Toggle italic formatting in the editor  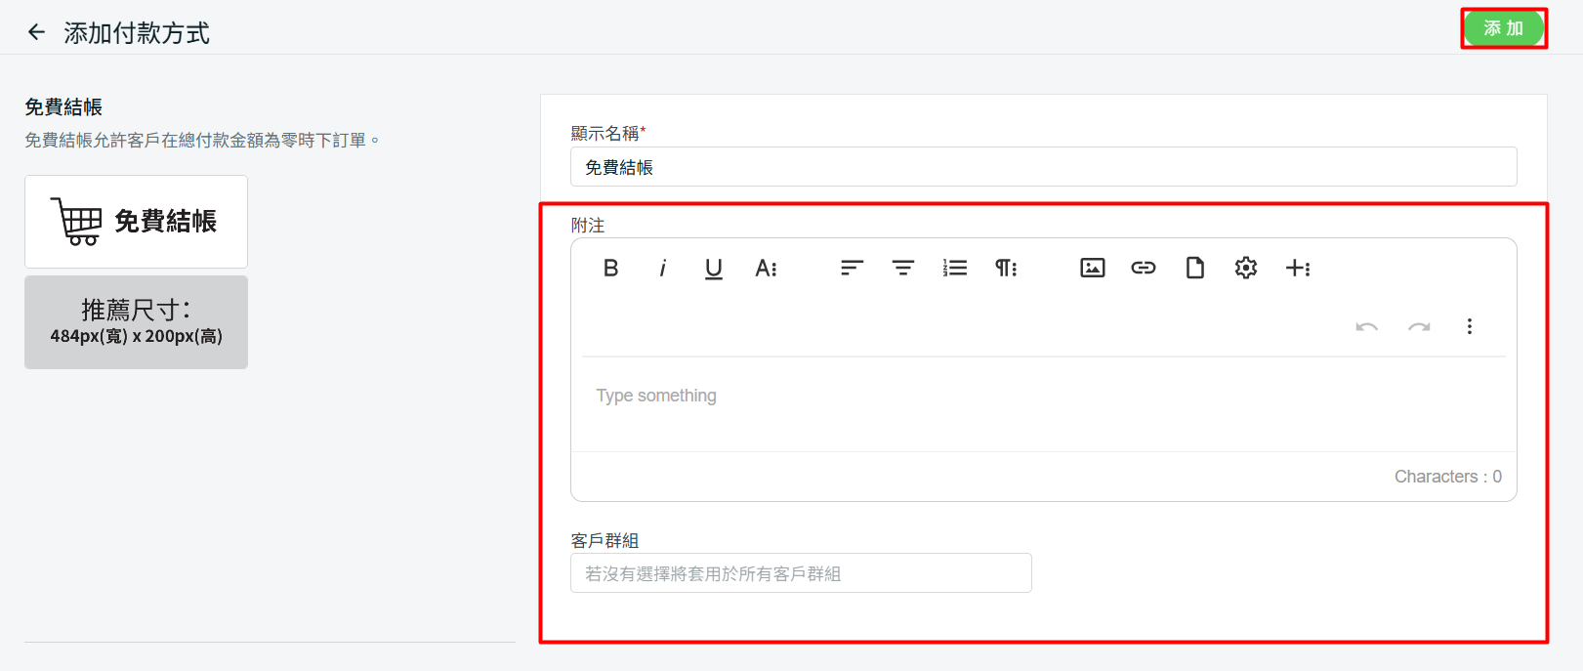pyautogui.click(x=662, y=268)
